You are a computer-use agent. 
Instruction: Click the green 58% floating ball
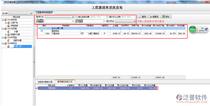(x=192, y=29)
